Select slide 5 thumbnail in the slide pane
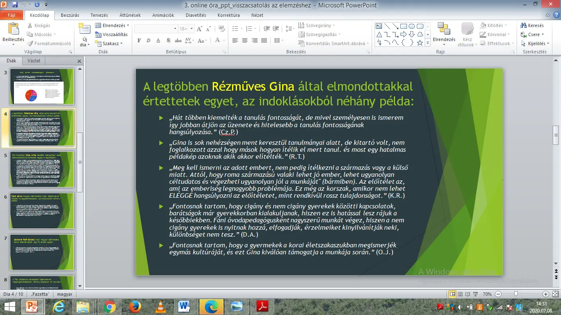This screenshot has width=561, height=315. pyautogui.click(x=41, y=169)
